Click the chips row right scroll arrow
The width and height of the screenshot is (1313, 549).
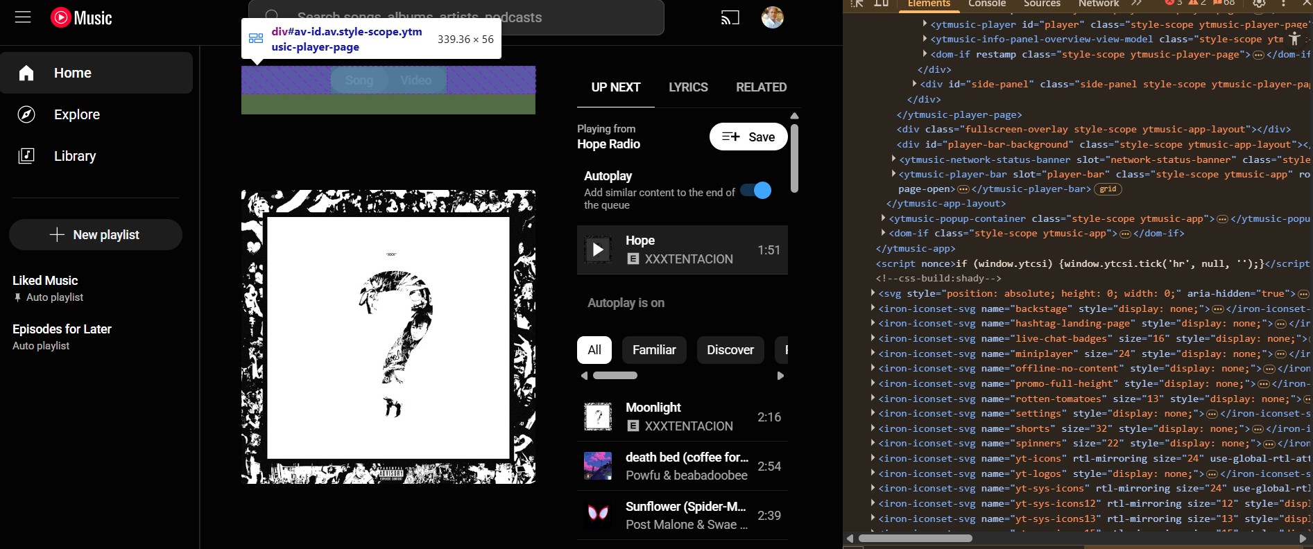pyautogui.click(x=780, y=376)
